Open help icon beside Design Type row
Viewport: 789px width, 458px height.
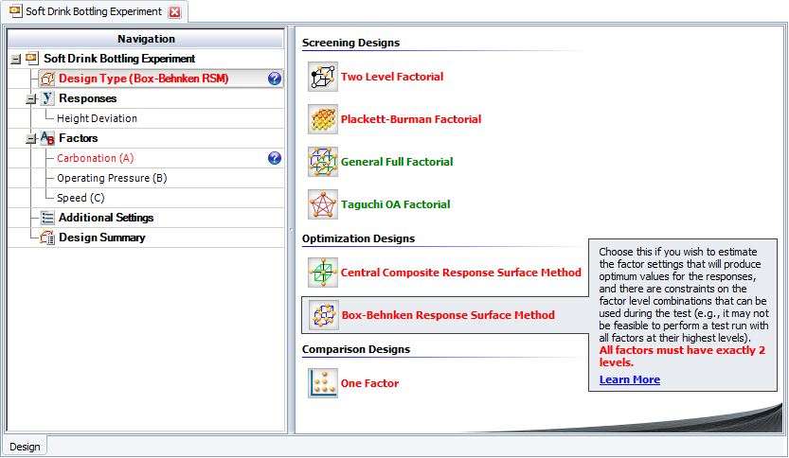pyautogui.click(x=275, y=79)
